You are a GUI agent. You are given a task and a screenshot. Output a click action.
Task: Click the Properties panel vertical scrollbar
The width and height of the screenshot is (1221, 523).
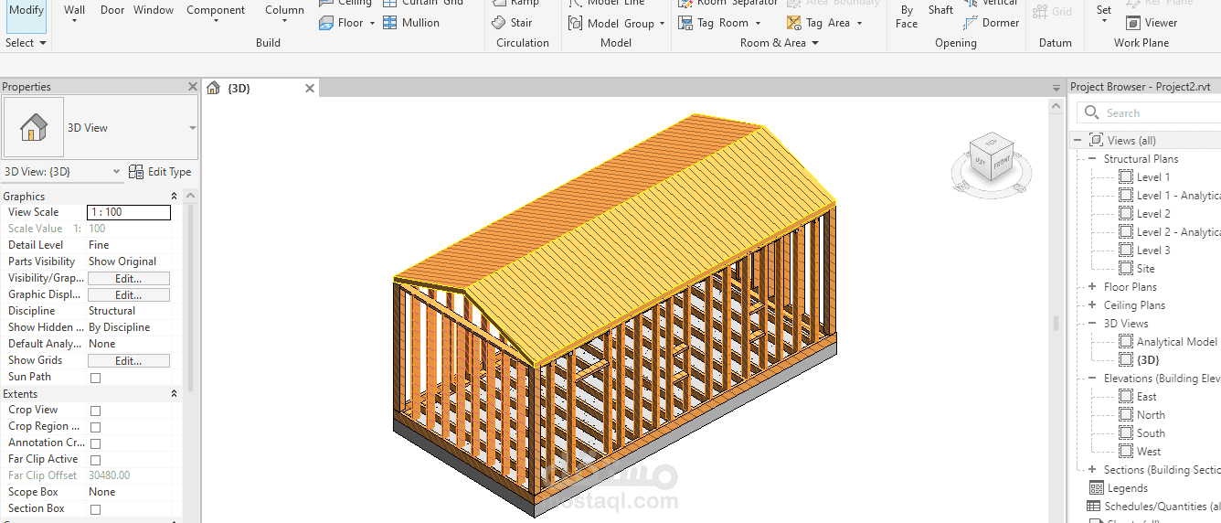190,297
